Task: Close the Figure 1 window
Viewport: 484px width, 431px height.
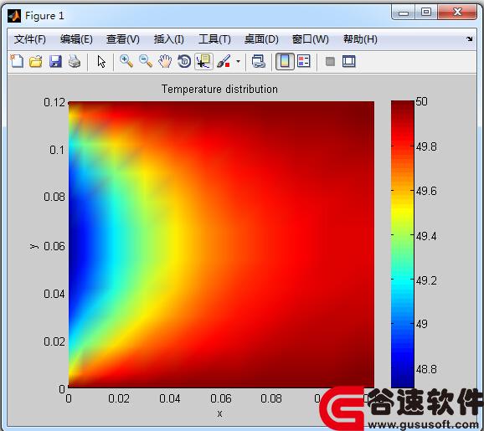Action: (x=457, y=13)
